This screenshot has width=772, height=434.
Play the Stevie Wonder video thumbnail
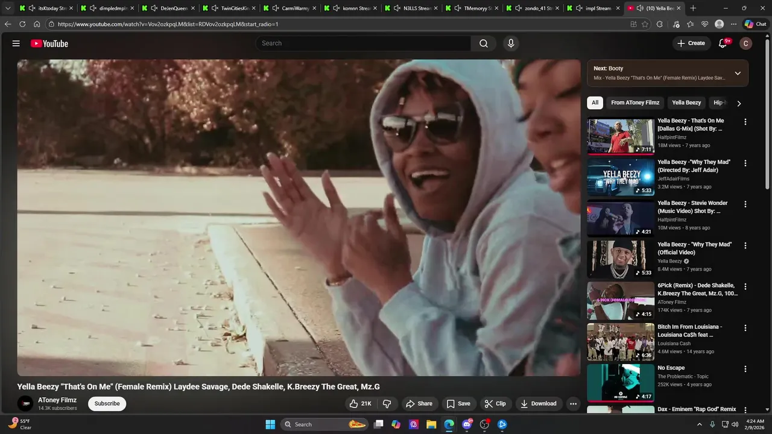click(621, 219)
